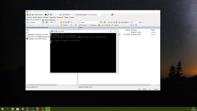197x111 pixels.
Task: Open the Команды menu
Action: (45, 17)
